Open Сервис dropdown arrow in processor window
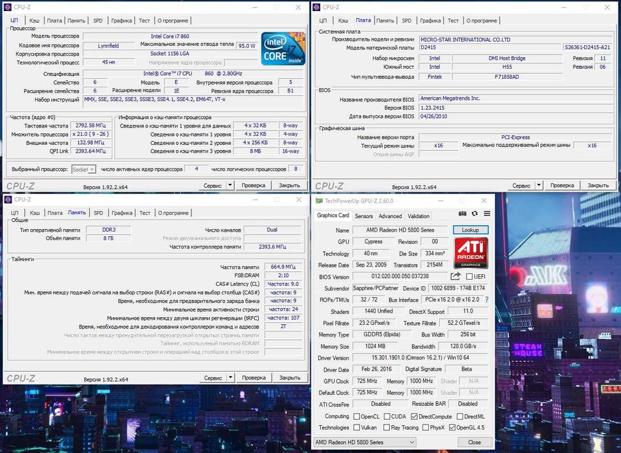The width and height of the screenshot is (621, 453). click(230, 185)
